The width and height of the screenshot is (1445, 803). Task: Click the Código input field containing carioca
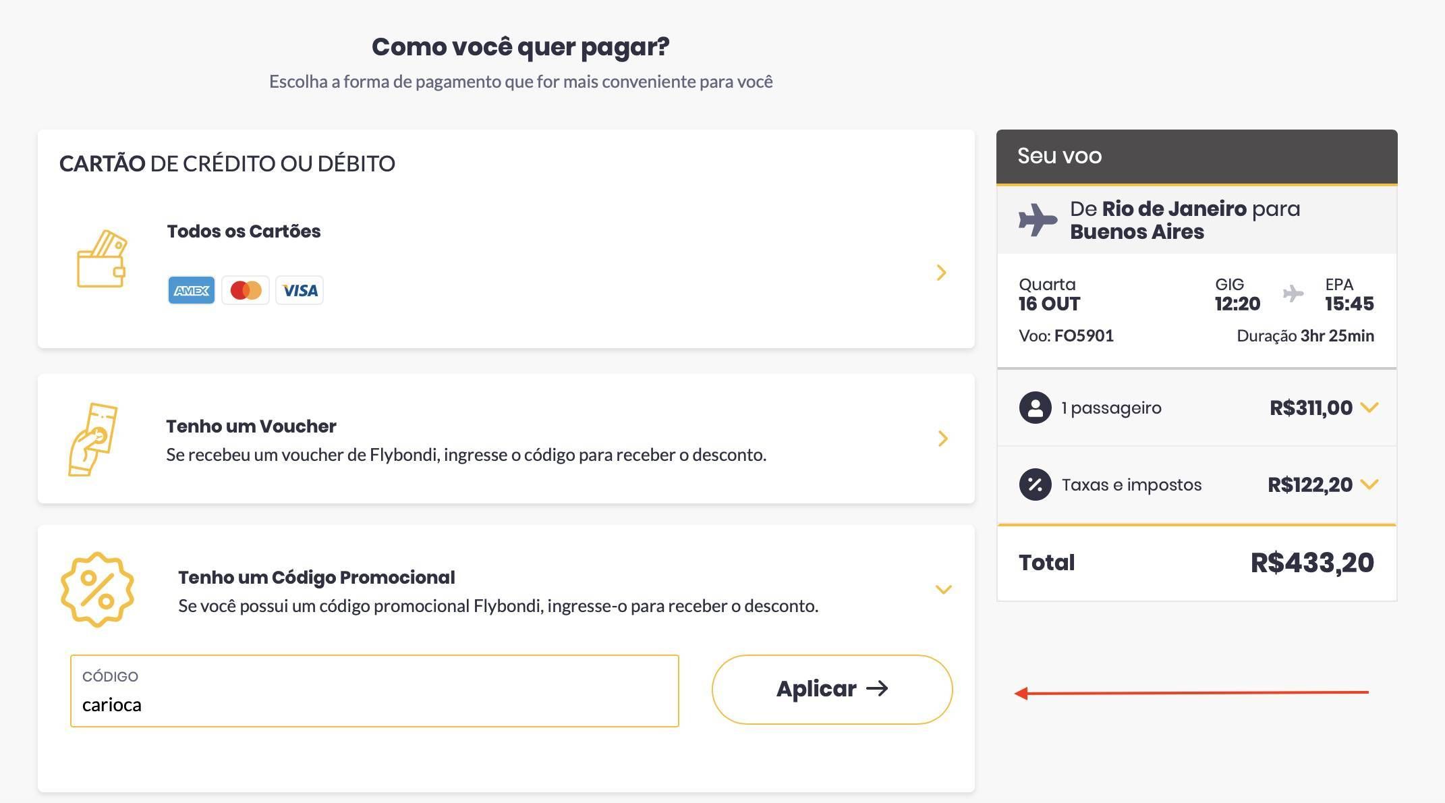point(374,691)
